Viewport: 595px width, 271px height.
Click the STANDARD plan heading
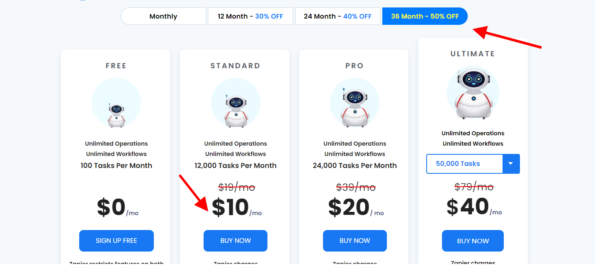[x=236, y=66]
